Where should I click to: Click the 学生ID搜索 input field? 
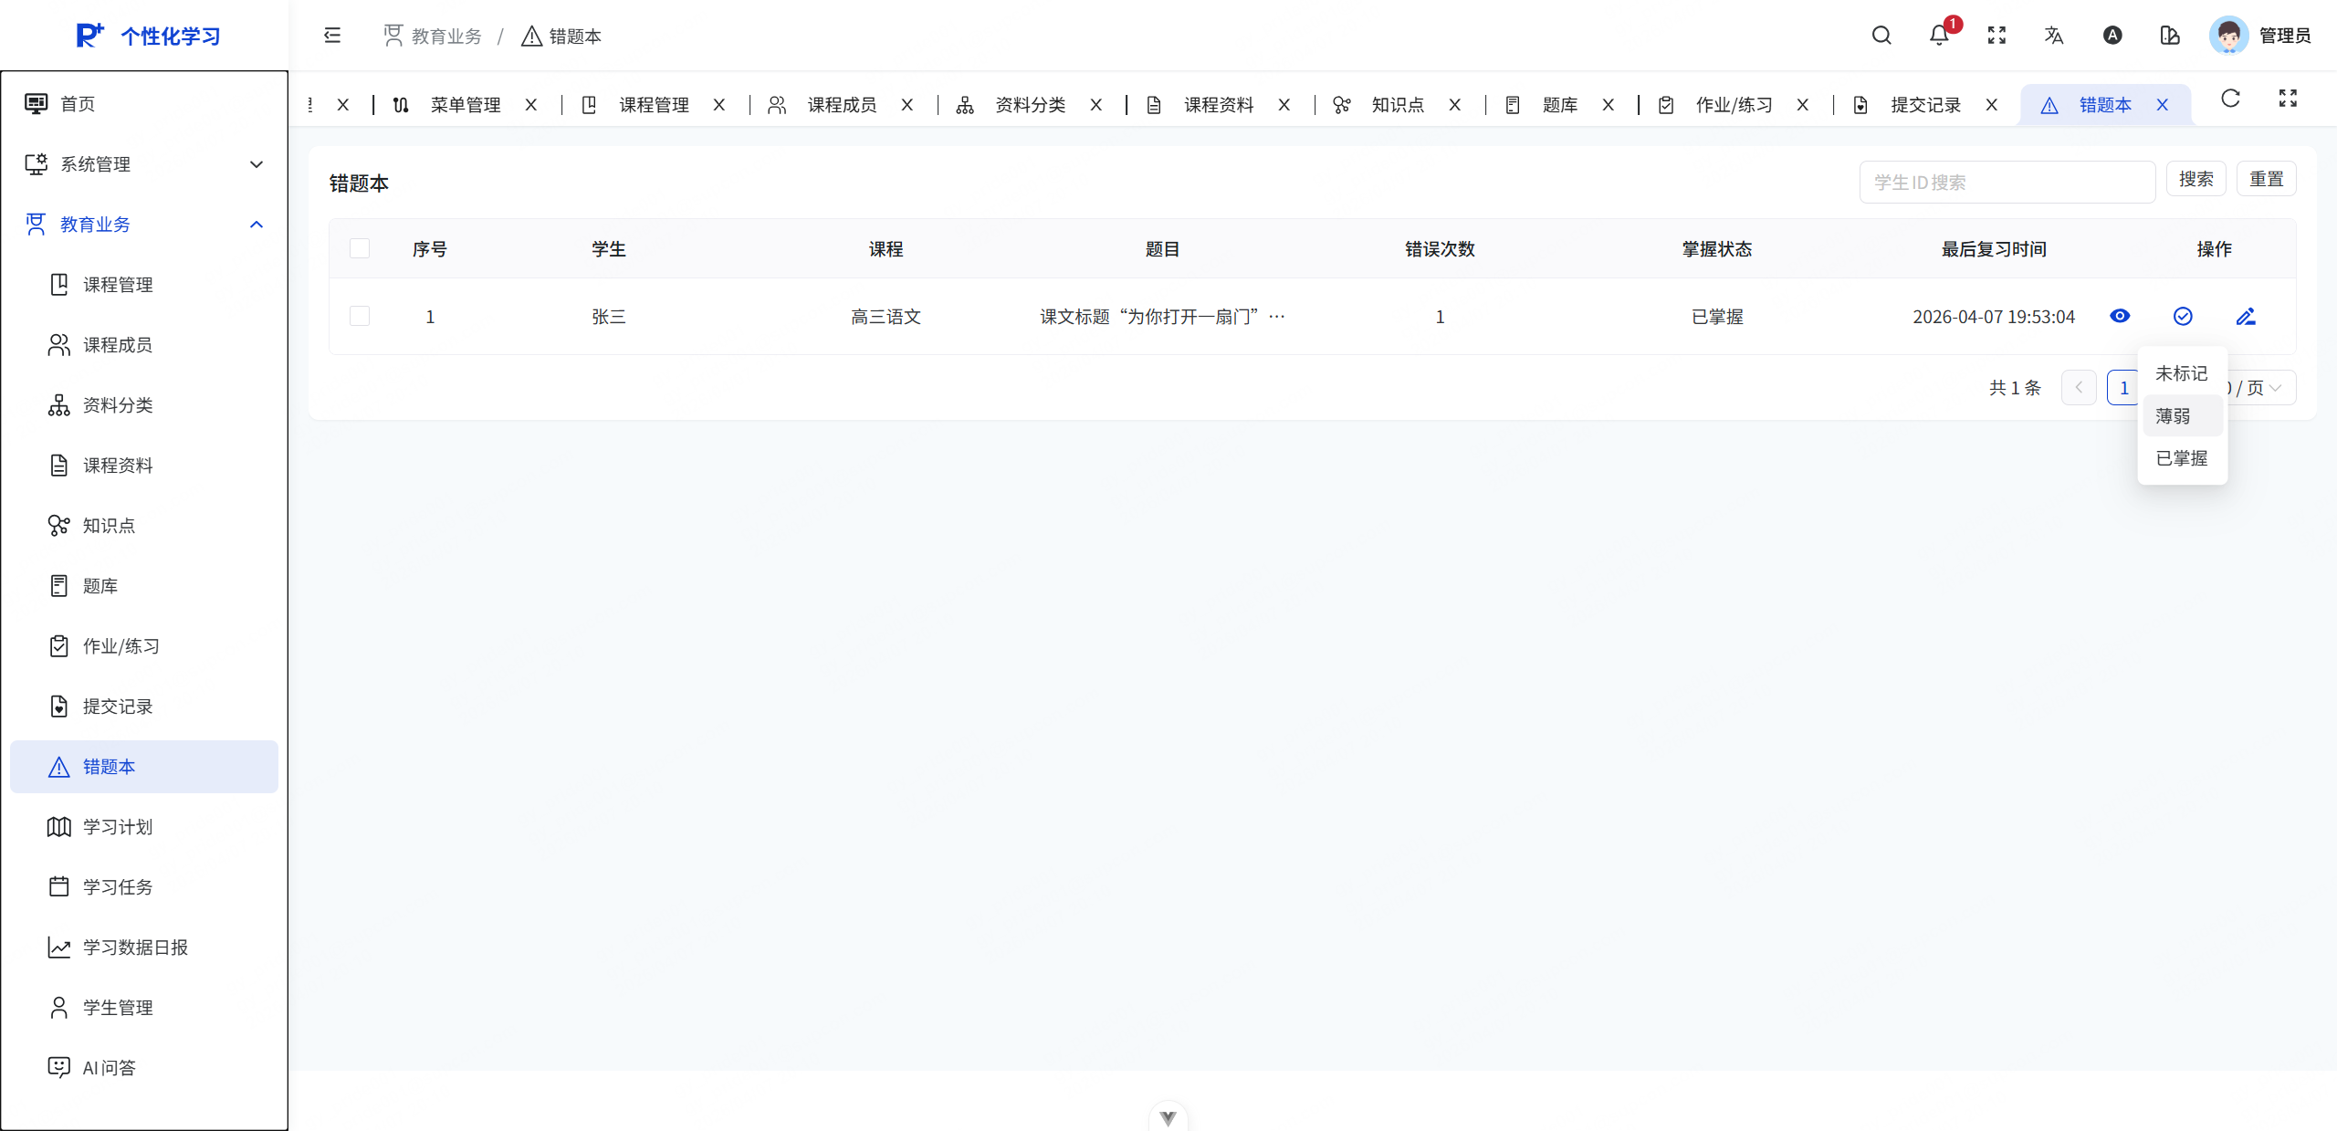pyautogui.click(x=2007, y=183)
